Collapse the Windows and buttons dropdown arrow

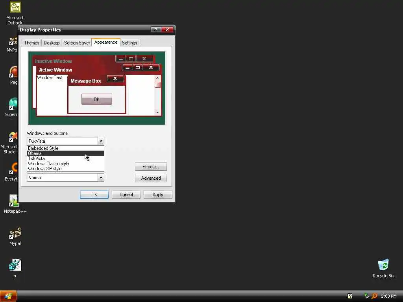tap(101, 141)
